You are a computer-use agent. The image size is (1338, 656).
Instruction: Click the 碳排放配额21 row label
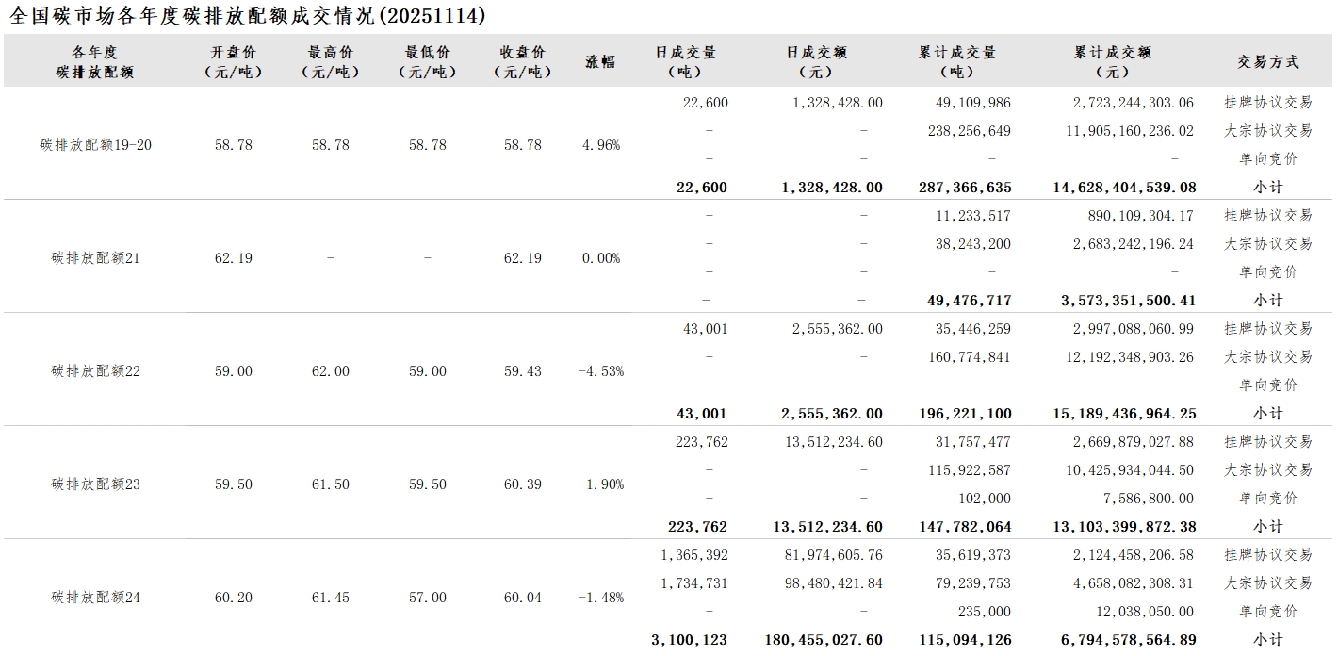click(x=95, y=258)
